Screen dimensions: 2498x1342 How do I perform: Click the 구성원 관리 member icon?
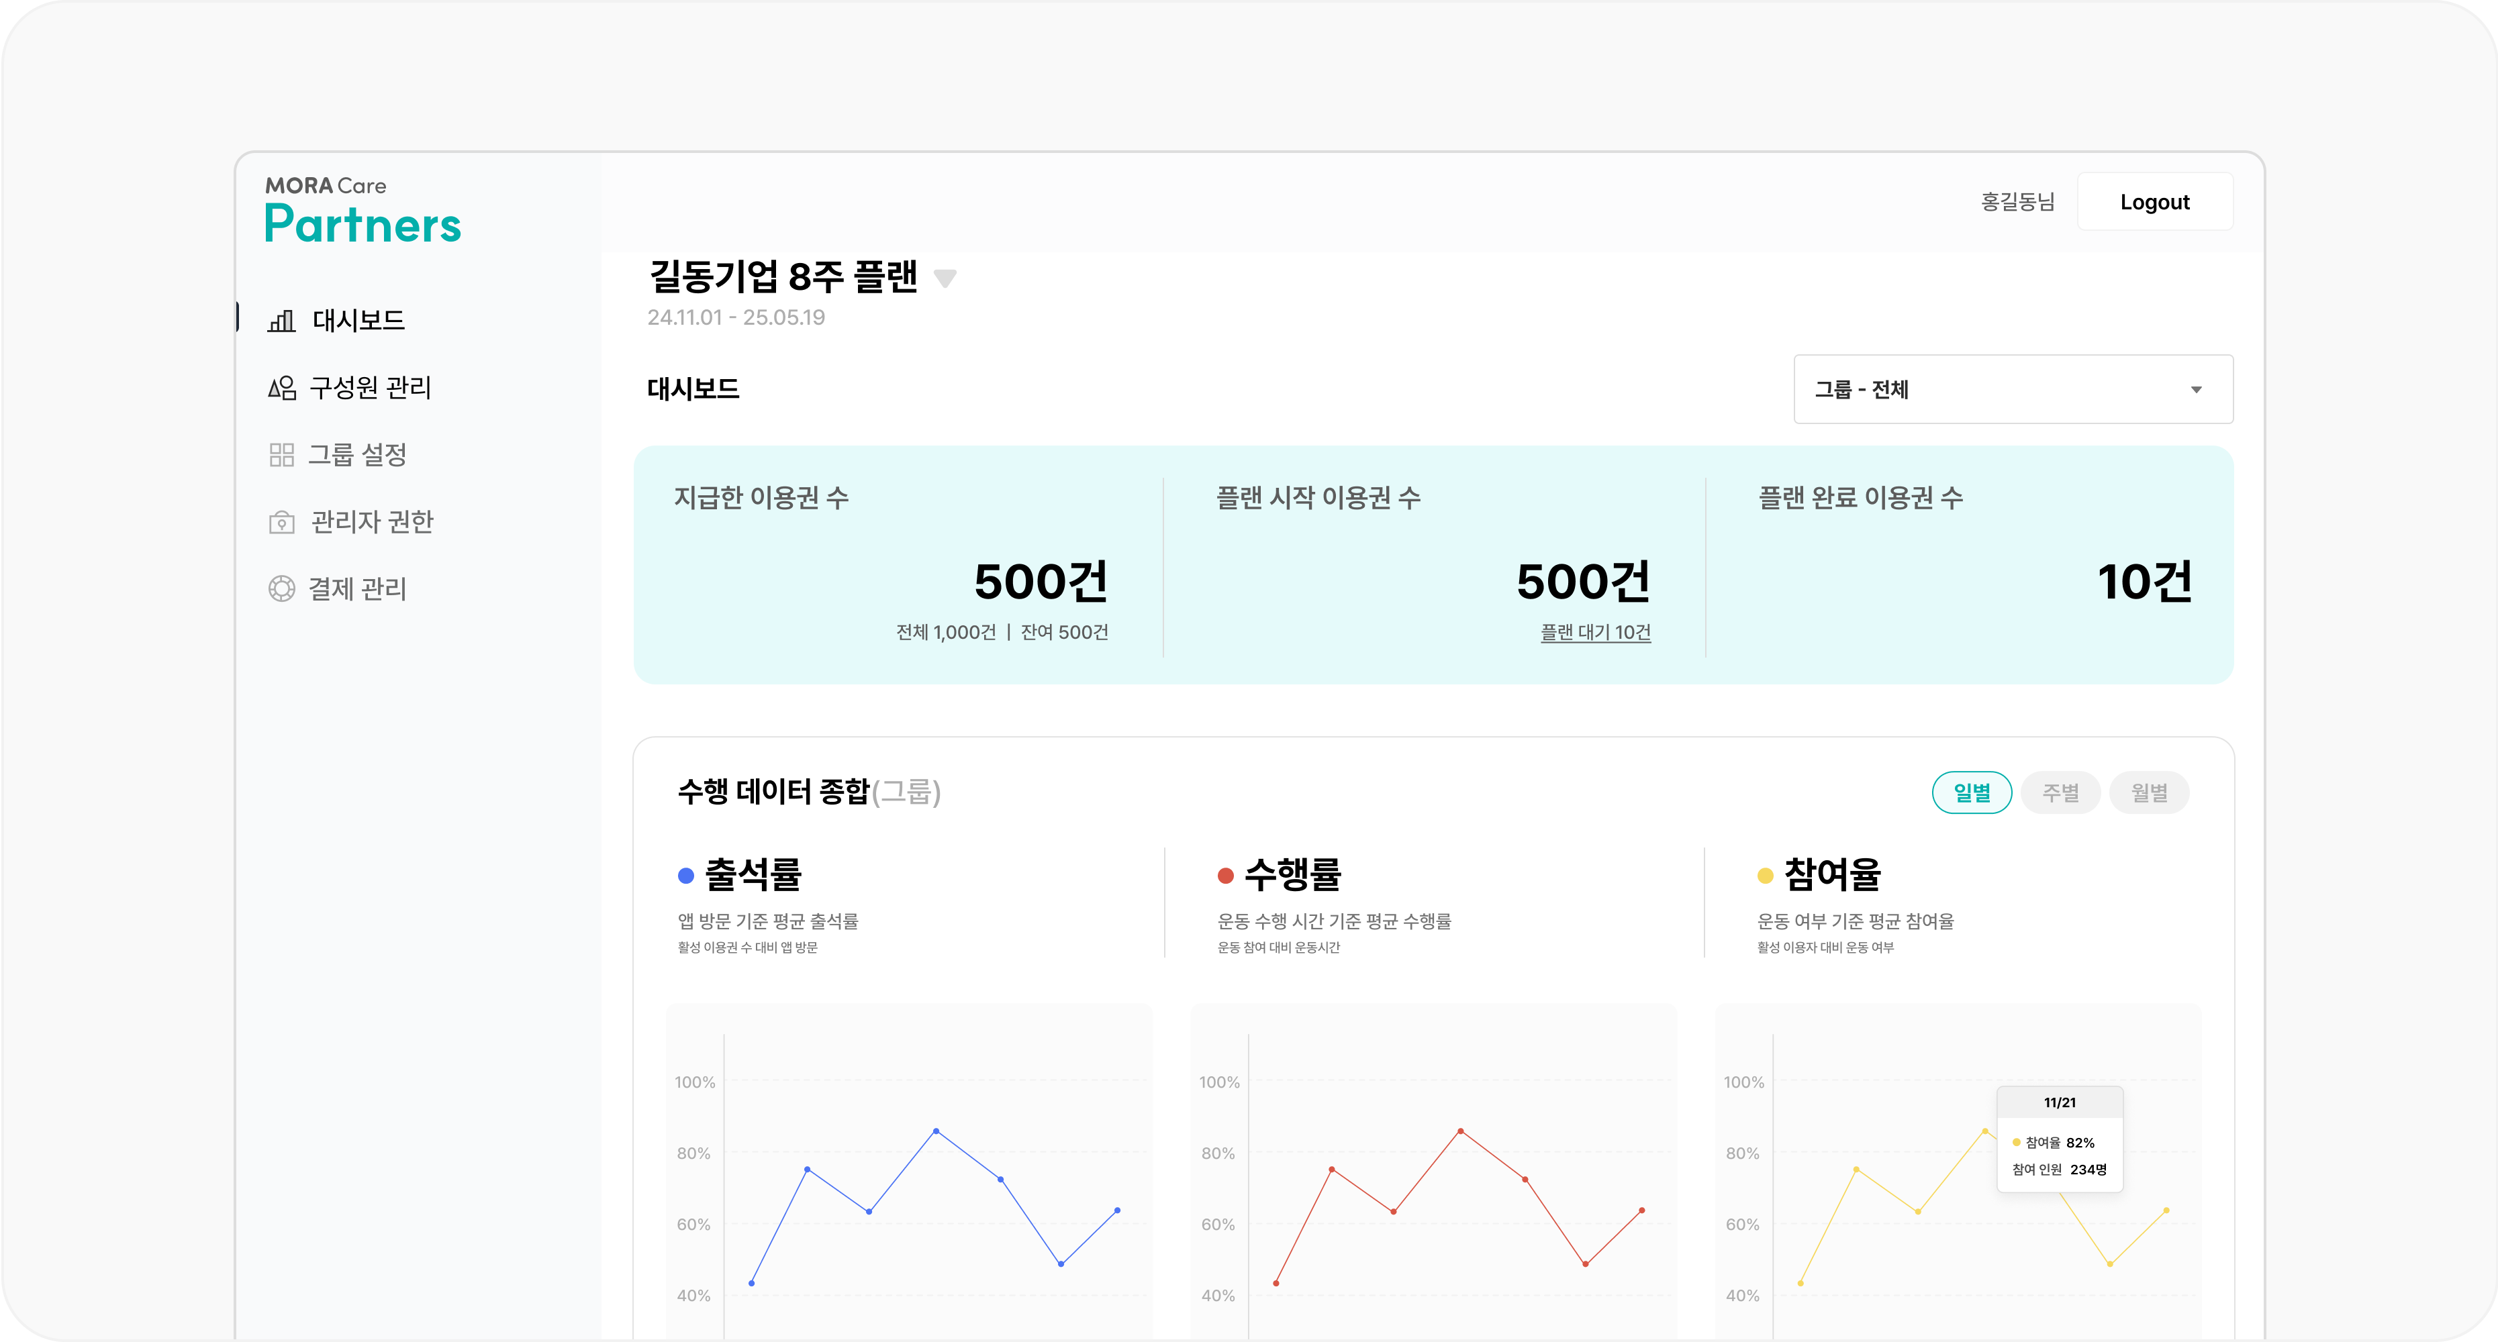tap(281, 388)
